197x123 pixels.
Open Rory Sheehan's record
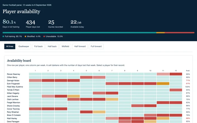[13, 112]
